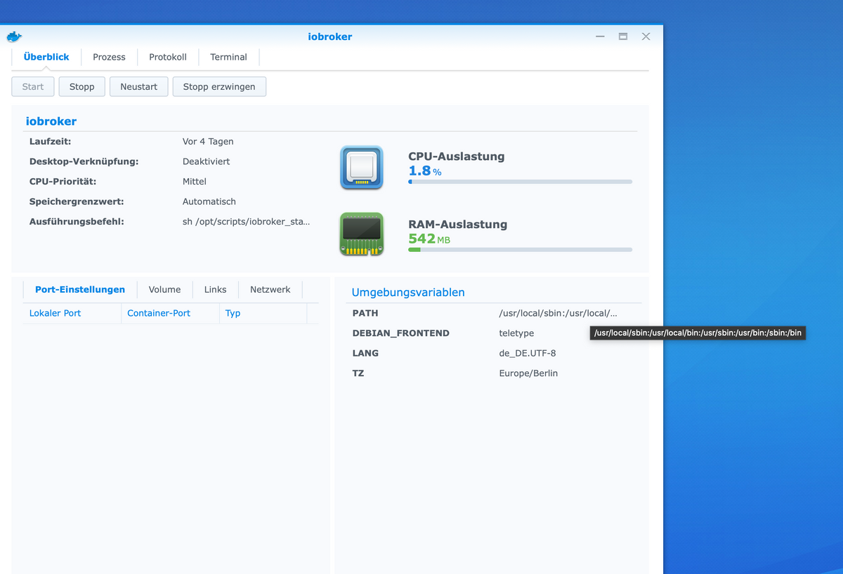This screenshot has width=843, height=574.
Task: Click the CPU chip icon
Action: click(x=361, y=168)
